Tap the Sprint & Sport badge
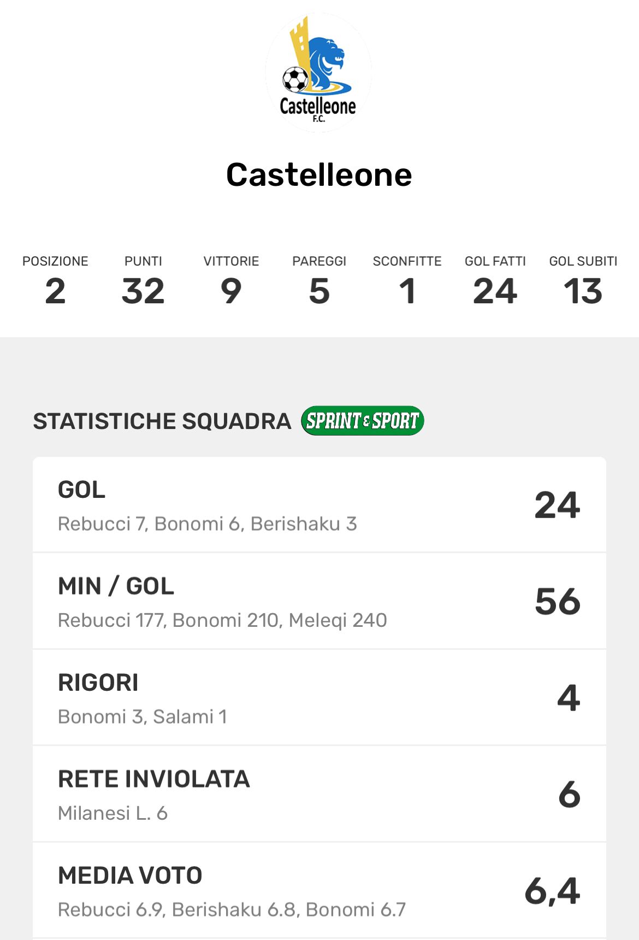Viewport: 639px width, 940px height. pyautogui.click(x=363, y=421)
